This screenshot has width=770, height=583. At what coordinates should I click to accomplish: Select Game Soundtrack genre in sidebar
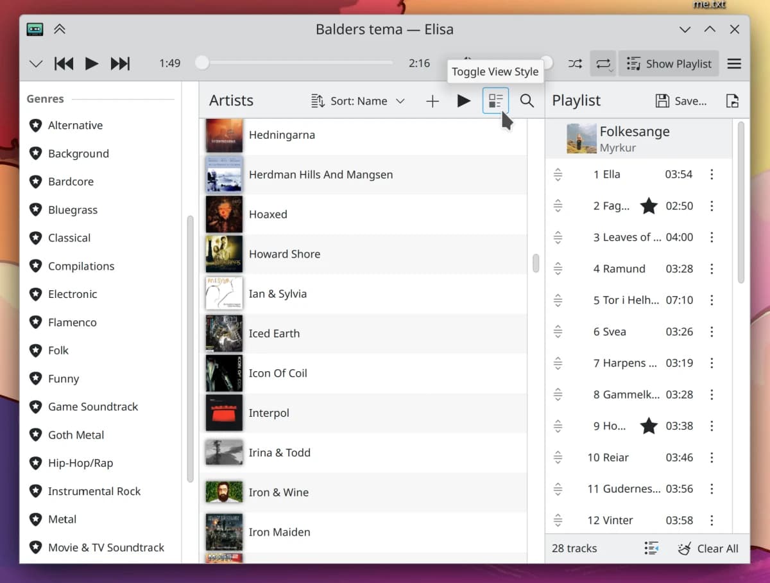click(92, 407)
